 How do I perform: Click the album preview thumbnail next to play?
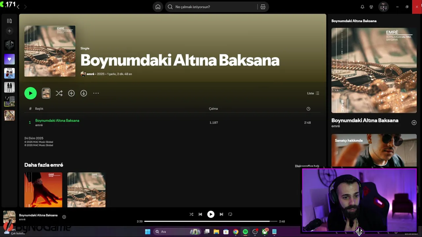pyautogui.click(x=46, y=93)
